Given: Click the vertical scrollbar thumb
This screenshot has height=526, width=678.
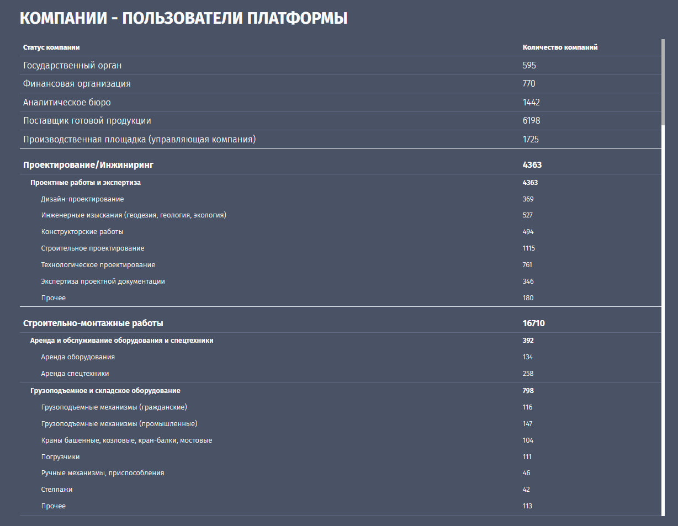Looking at the screenshot, I should [x=663, y=83].
